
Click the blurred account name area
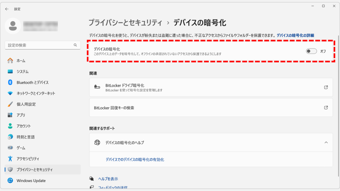click(41, 26)
